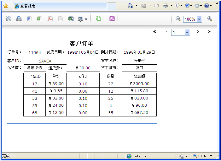Click the Read Mail envelope icon

pyautogui.click(x=156, y=6)
